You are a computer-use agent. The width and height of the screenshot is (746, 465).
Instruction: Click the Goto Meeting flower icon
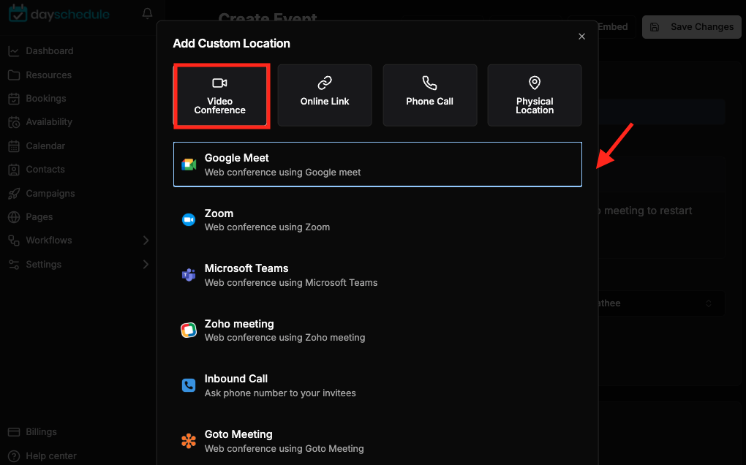(189, 441)
